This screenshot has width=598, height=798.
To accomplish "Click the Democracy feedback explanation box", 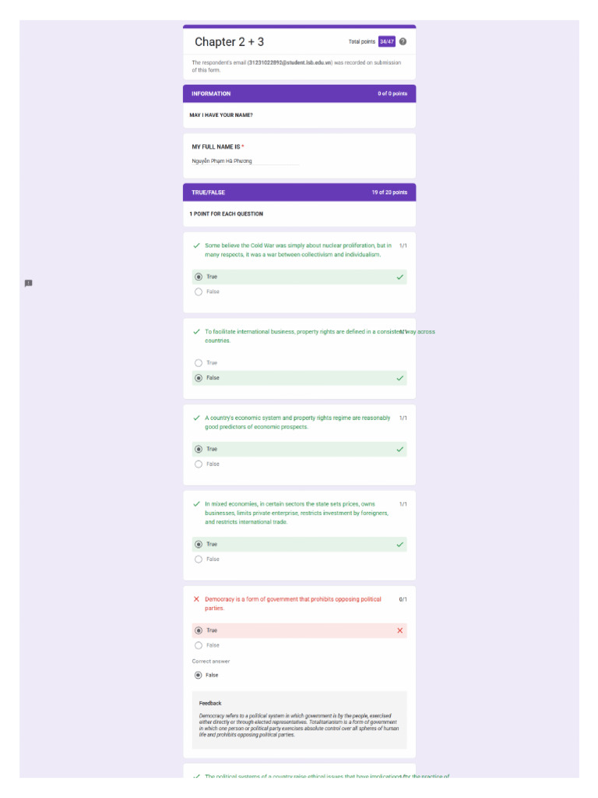I will [x=300, y=720].
